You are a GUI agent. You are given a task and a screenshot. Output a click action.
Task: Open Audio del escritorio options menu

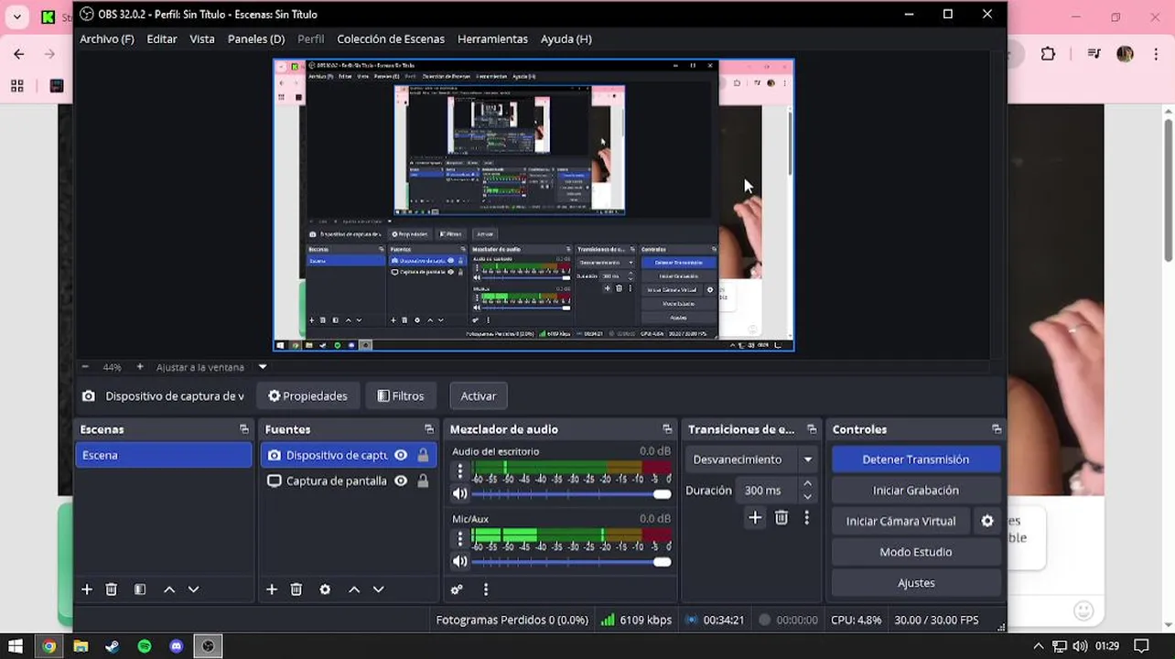pyautogui.click(x=459, y=470)
